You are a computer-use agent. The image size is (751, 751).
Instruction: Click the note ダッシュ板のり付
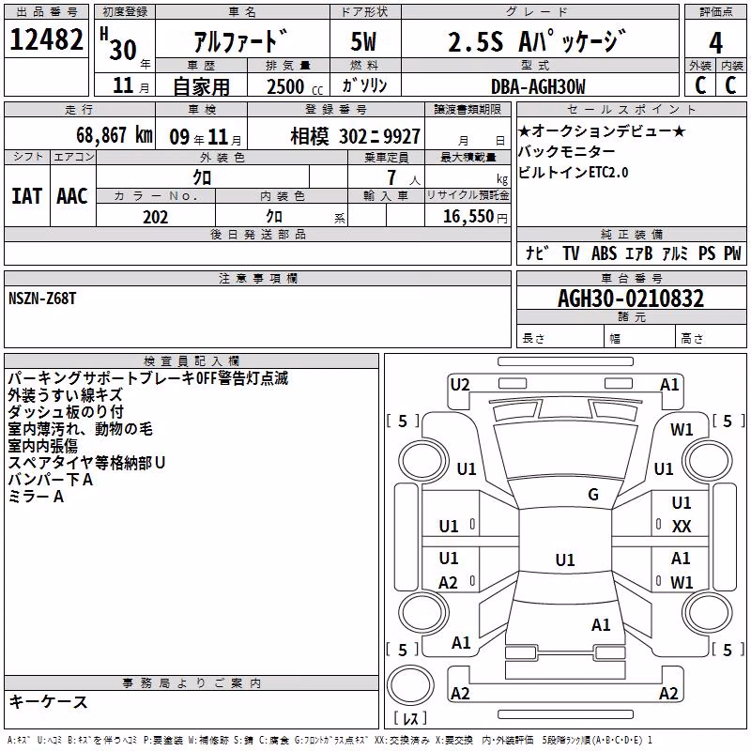pos(66,412)
